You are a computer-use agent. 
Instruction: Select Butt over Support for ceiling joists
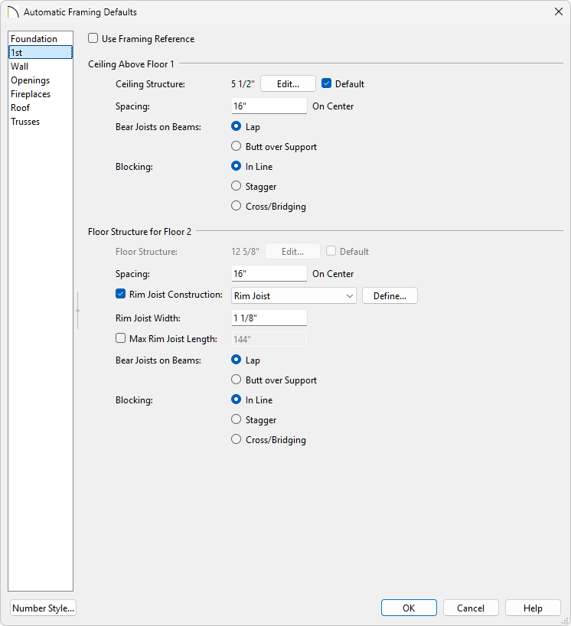coord(237,147)
